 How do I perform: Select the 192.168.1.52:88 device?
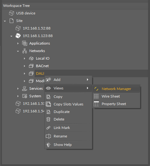pos(36,28)
